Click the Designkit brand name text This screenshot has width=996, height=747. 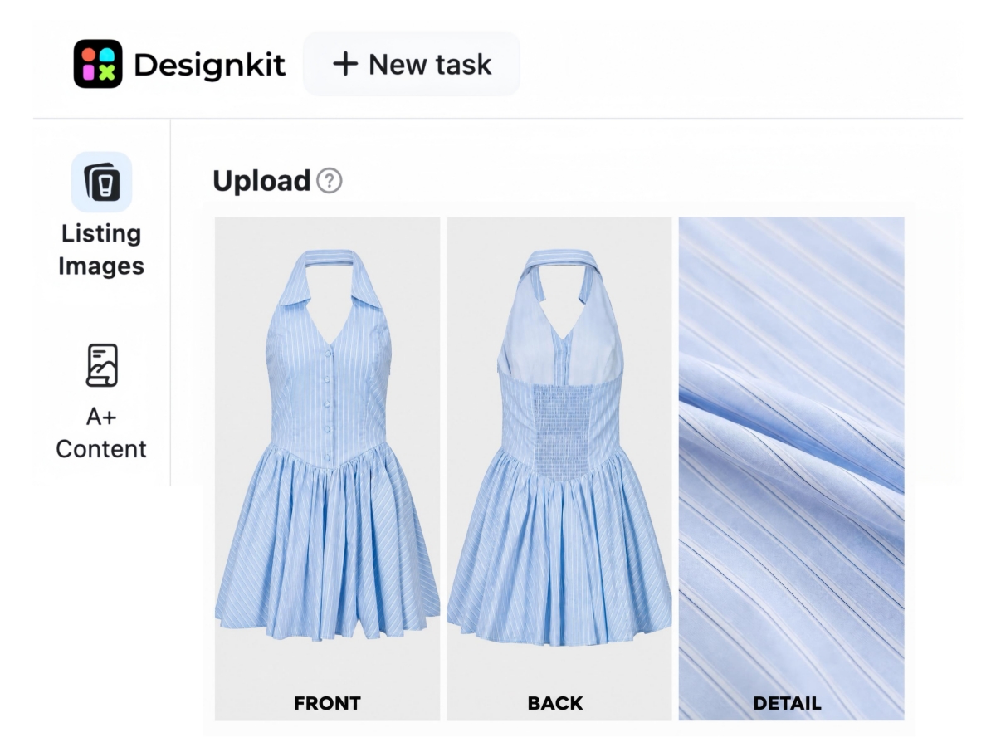(x=209, y=65)
